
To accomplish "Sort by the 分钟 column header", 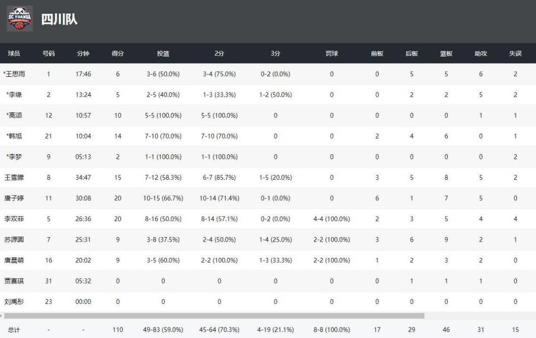I will pyautogui.click(x=83, y=53).
